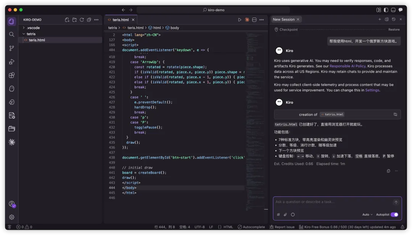
Task: Open the notifications bell
Action: (x=402, y=227)
